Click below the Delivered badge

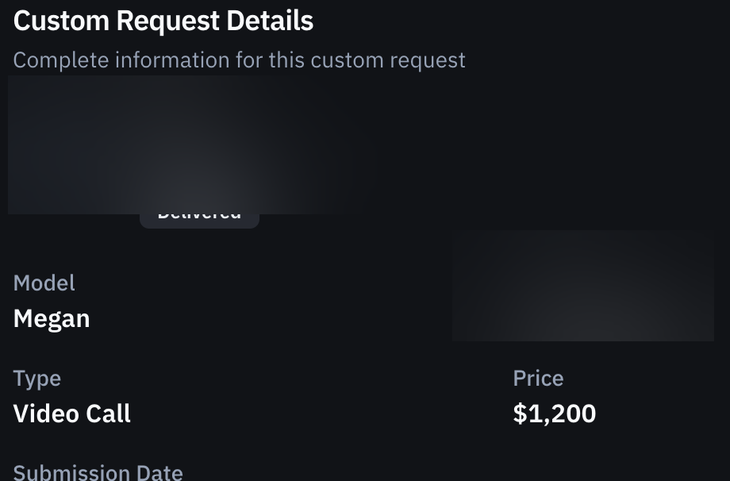tap(198, 246)
